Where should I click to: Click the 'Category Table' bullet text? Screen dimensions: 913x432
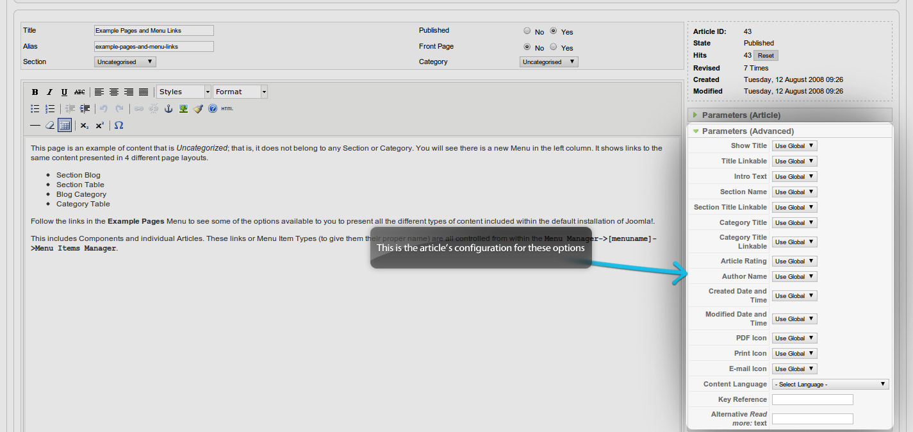83,204
